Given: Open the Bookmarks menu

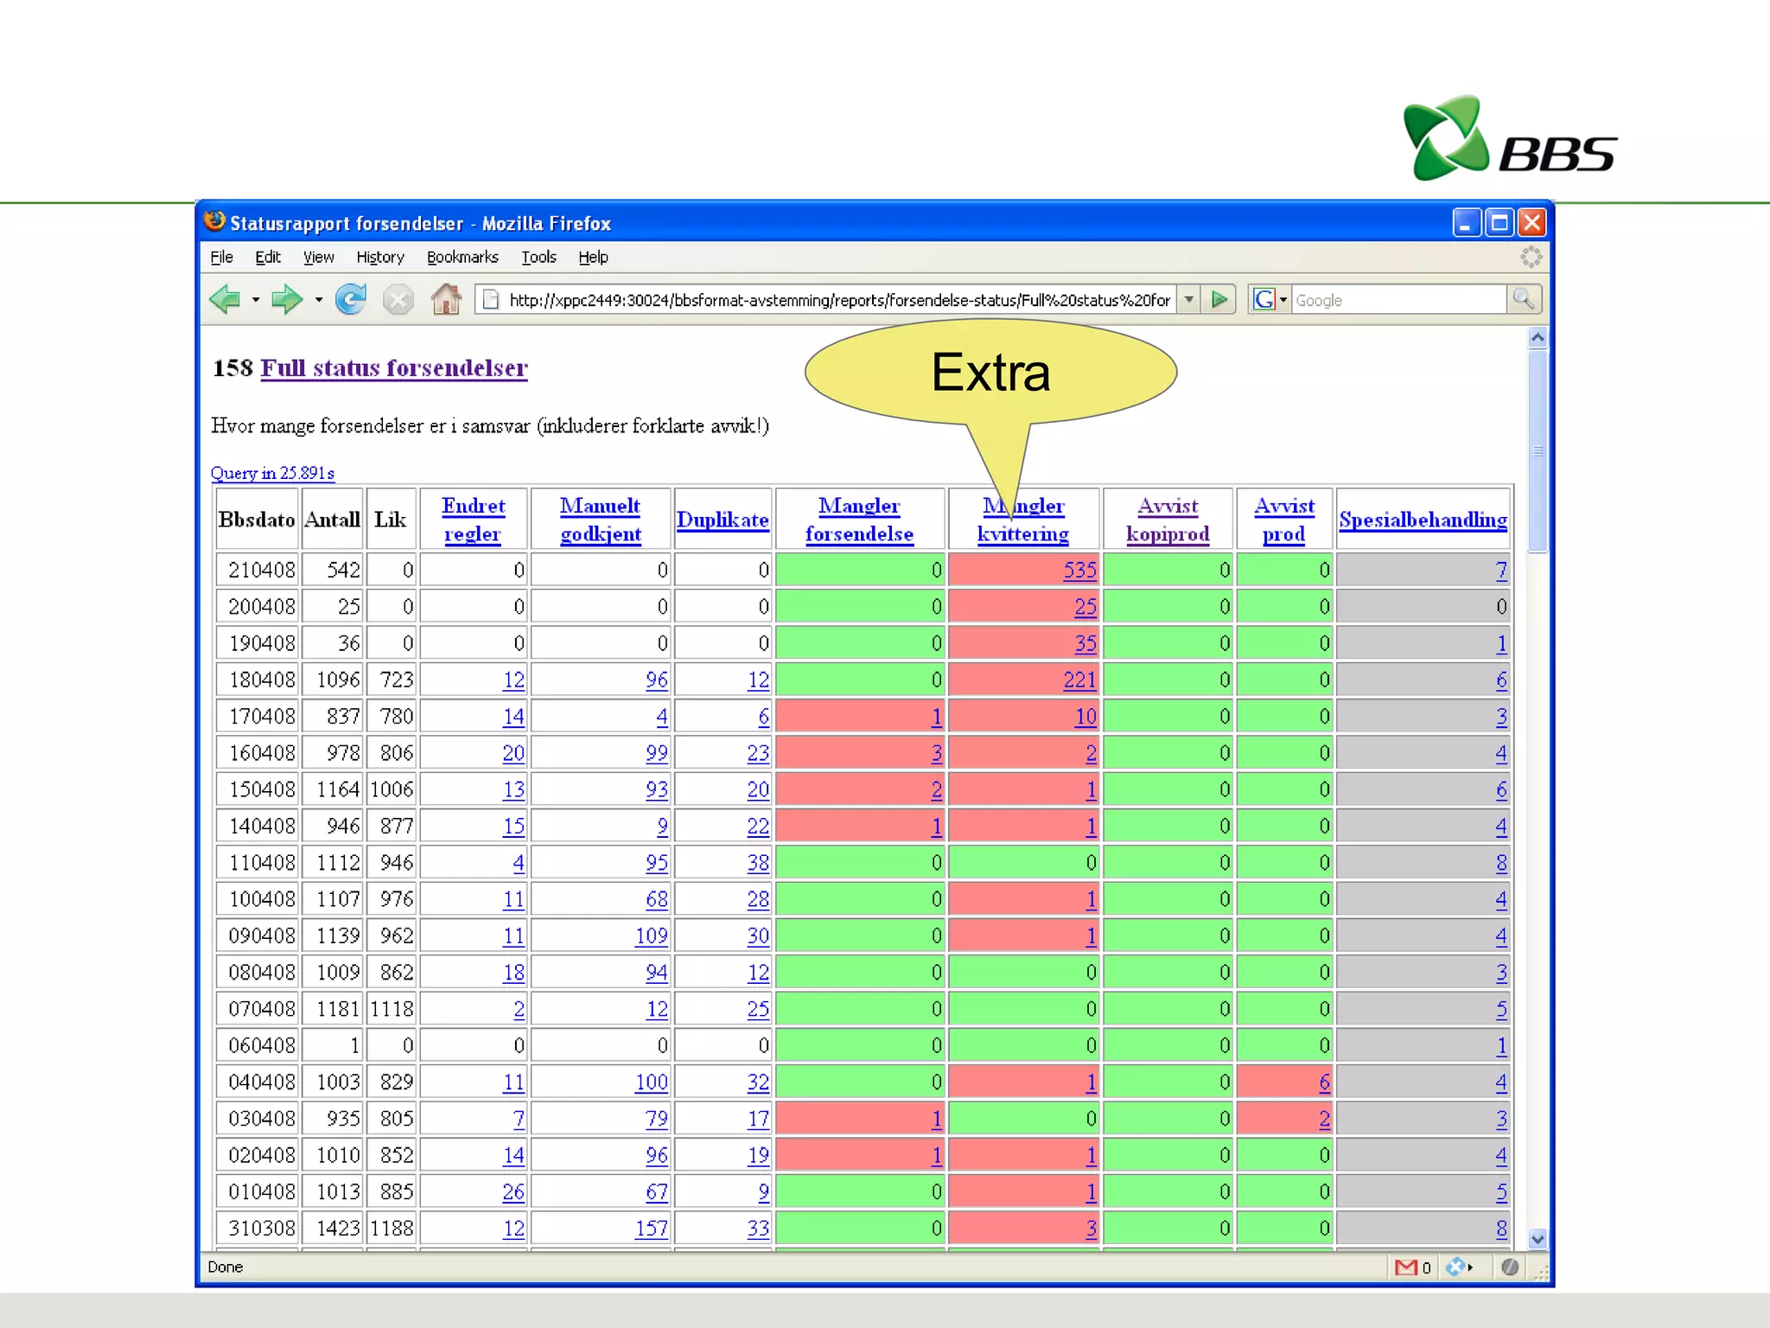Looking at the screenshot, I should (462, 257).
